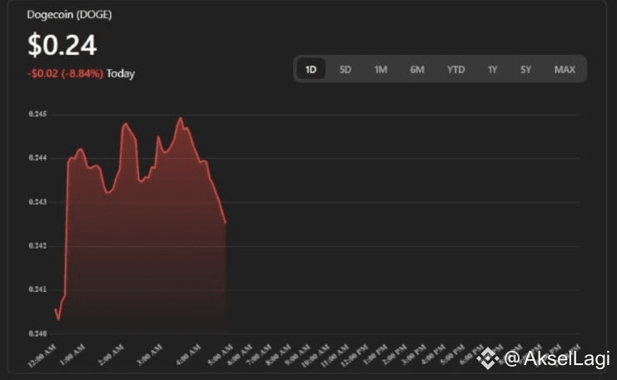The width and height of the screenshot is (617, 380).
Task: Click the 0.240 y-axis label
Action: (x=37, y=333)
